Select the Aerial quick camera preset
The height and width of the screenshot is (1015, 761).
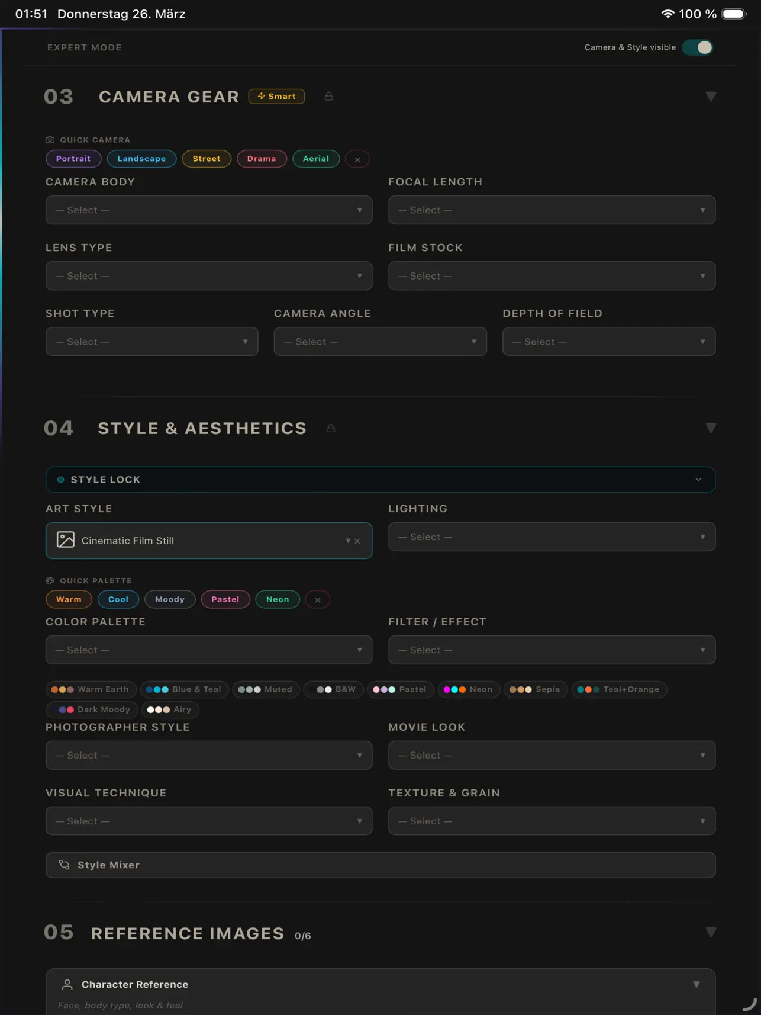point(316,159)
